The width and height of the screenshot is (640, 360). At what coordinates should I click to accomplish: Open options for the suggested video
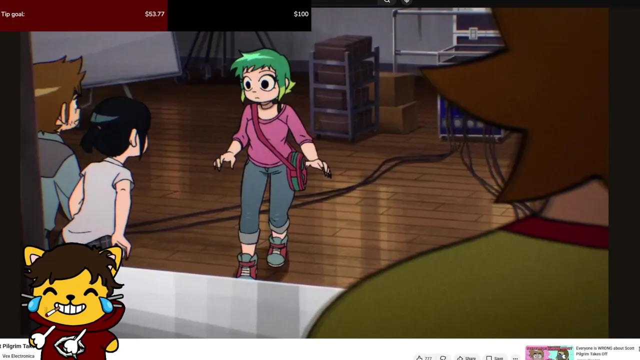pyautogui.click(x=638, y=349)
